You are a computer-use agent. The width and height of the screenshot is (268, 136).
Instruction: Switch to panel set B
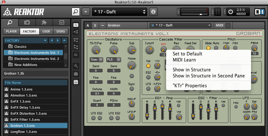pyautogui.click(x=95, y=25)
